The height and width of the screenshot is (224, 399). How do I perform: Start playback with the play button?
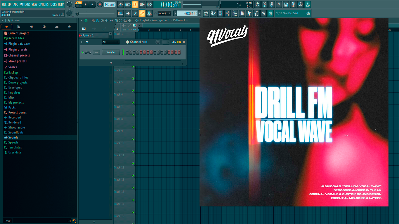pos(86,4)
